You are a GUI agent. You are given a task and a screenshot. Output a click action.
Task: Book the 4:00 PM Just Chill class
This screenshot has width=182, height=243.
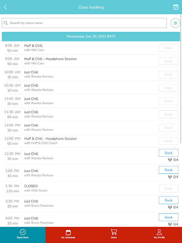[x=168, y=217]
